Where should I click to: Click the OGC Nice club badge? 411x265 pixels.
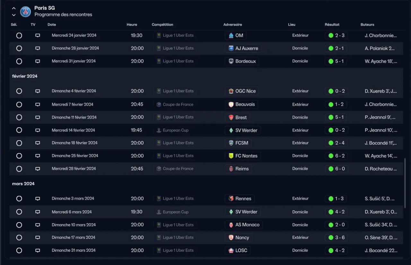pyautogui.click(x=231, y=91)
